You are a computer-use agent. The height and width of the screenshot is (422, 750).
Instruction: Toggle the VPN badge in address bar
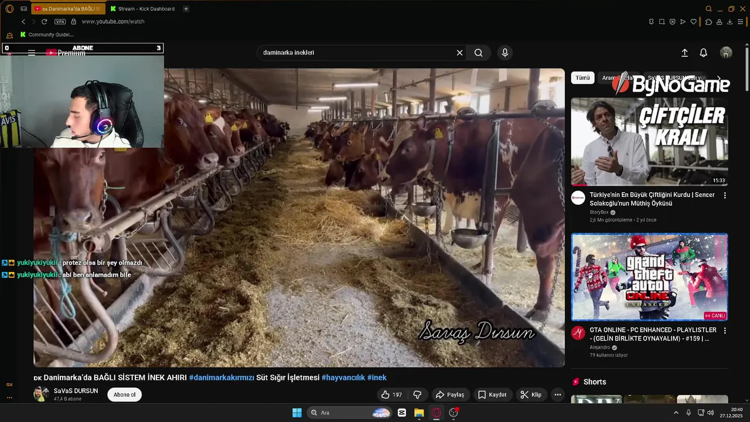pos(60,22)
